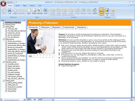This screenshot has height=101, width=135.
Task: Click Bring To Front icon
Action: click(52, 10)
